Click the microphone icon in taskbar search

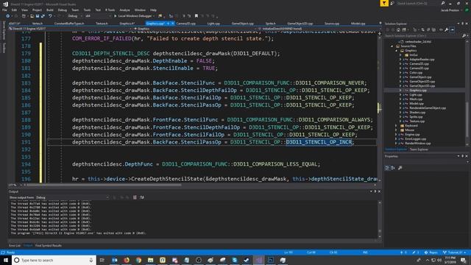(x=91, y=260)
